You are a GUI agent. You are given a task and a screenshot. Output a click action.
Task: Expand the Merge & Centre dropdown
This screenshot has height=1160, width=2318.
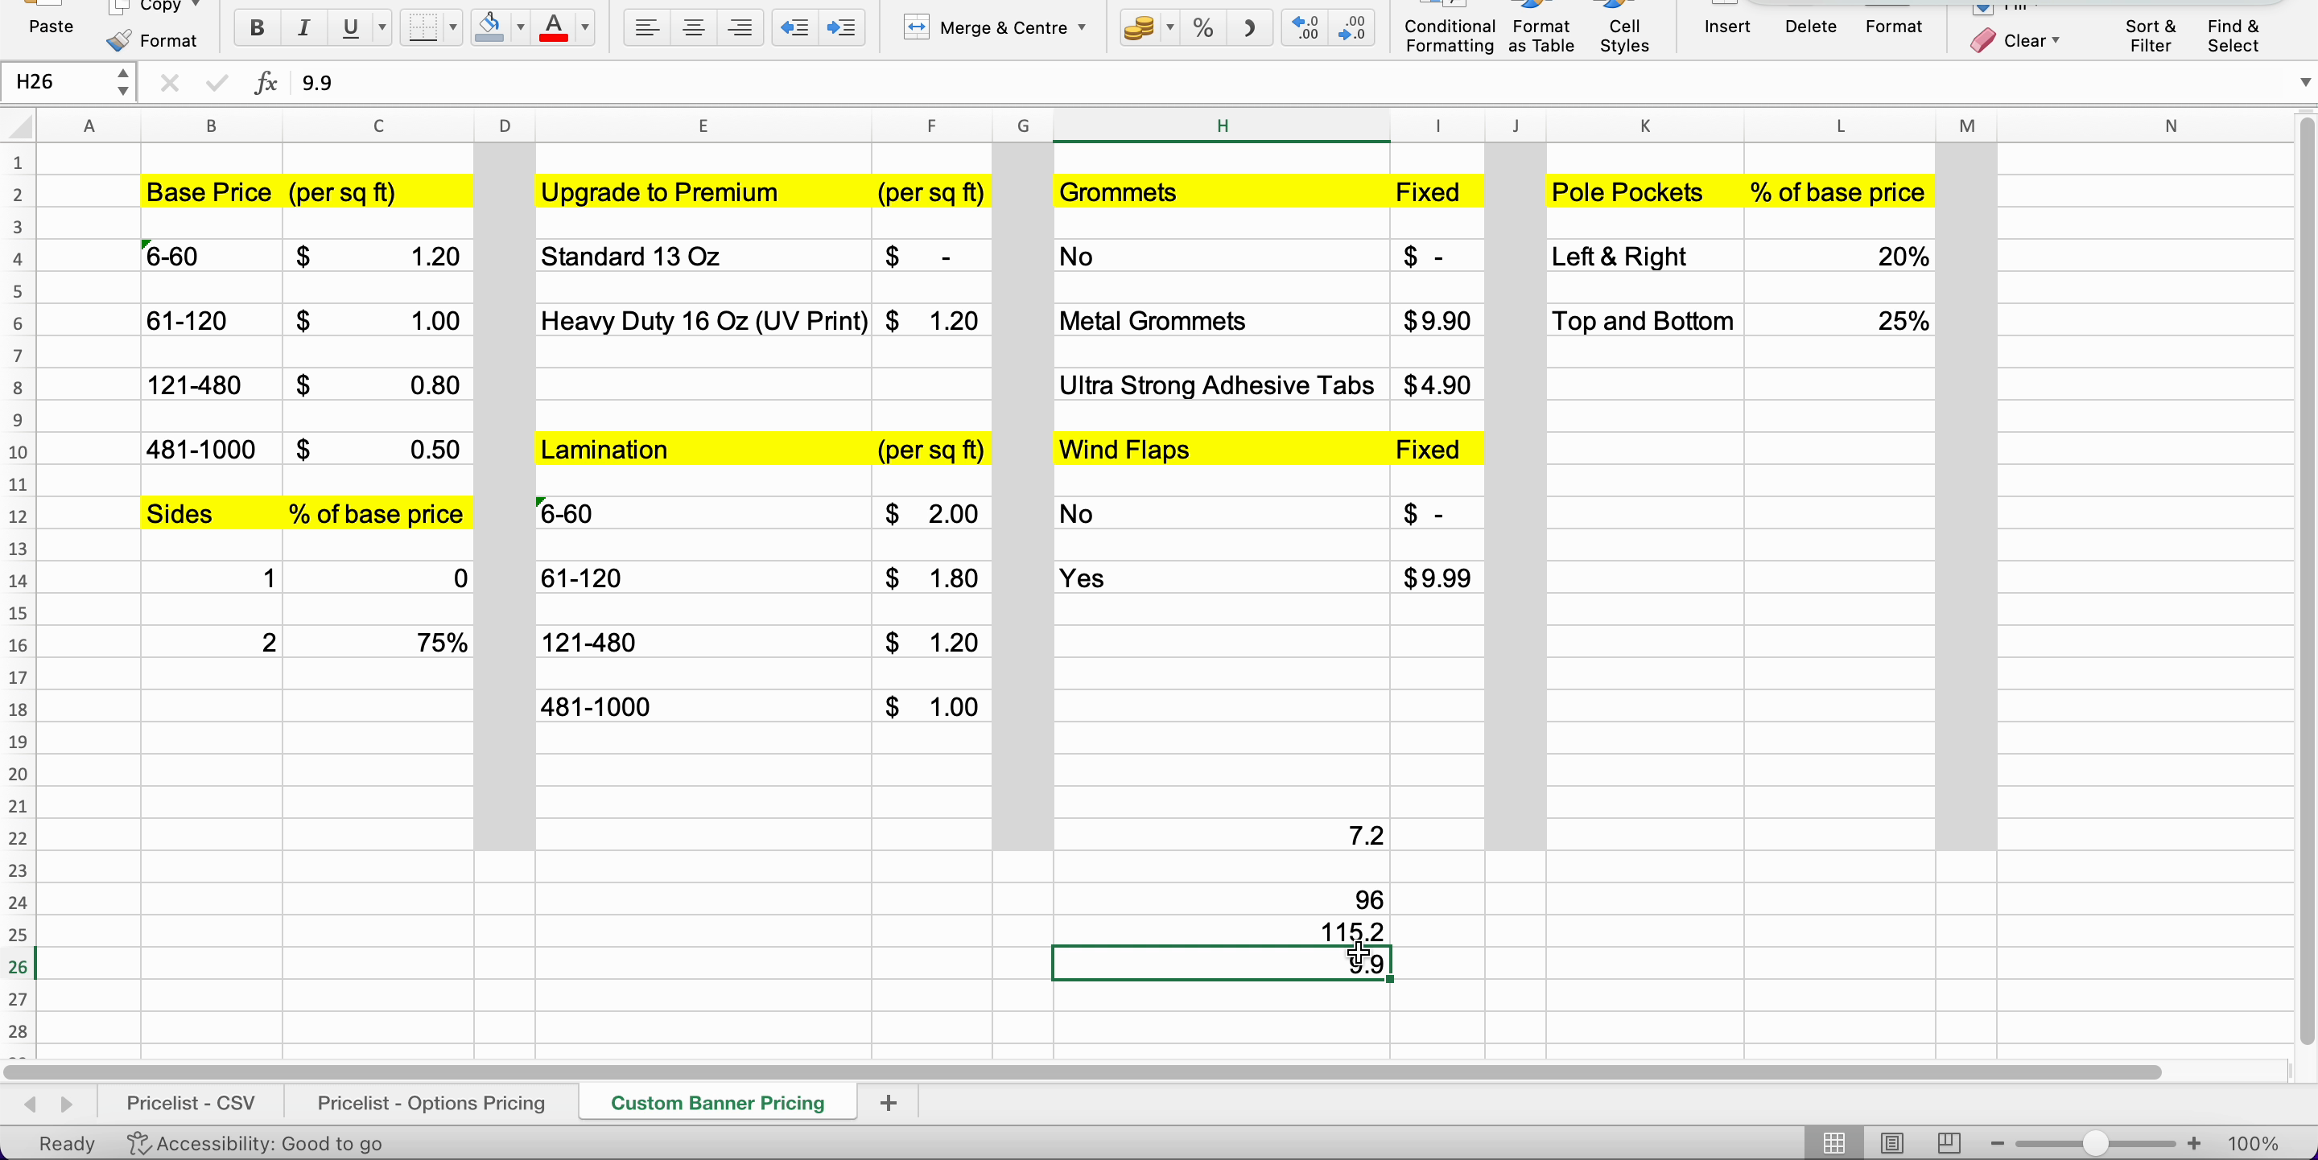point(1082,28)
